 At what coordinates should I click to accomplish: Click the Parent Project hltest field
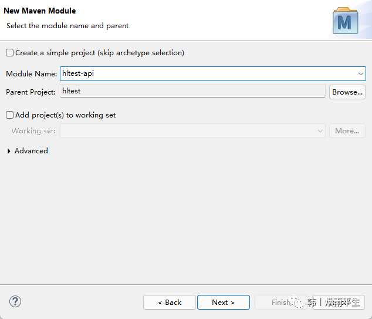coord(192,91)
